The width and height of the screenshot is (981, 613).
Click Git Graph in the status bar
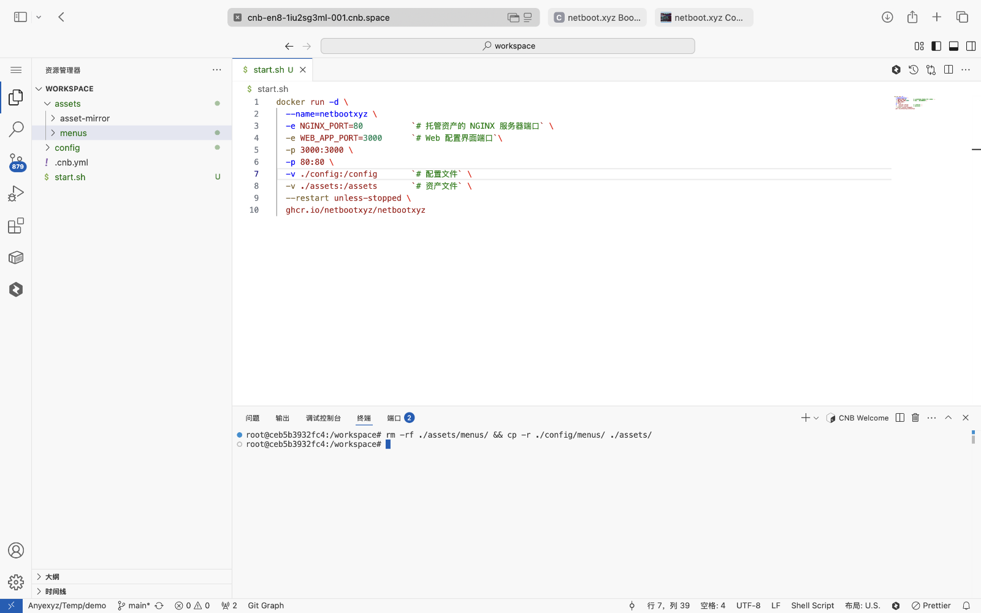click(x=265, y=606)
